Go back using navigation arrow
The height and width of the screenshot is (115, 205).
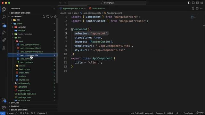(x=61, y=3)
